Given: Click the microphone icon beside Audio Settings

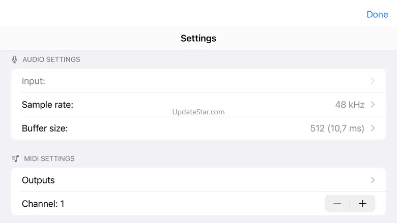Looking at the screenshot, I should tap(15, 59).
